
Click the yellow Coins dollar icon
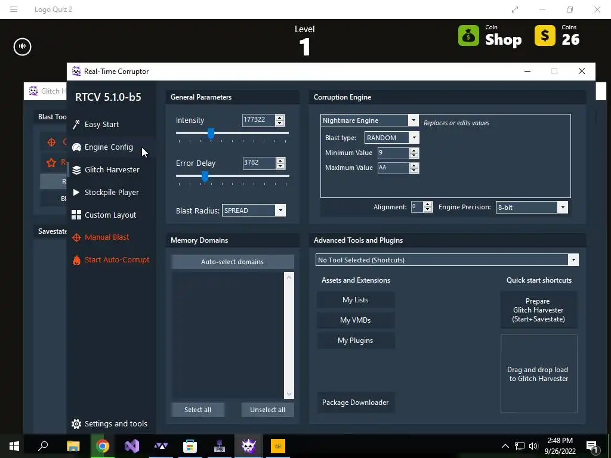point(545,35)
